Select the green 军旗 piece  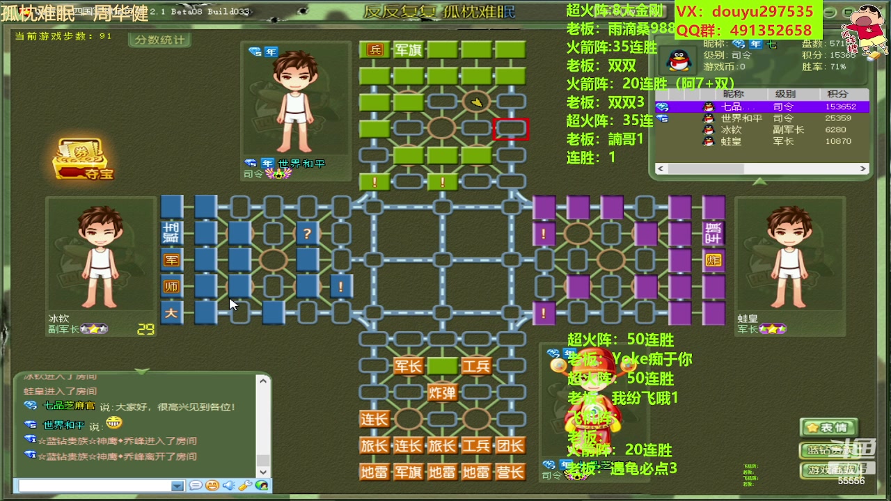409,49
